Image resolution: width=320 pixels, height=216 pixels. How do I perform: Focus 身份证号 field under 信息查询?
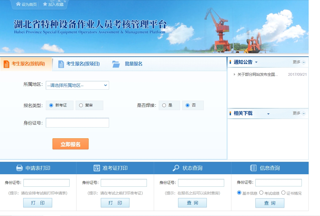click(x=279, y=183)
